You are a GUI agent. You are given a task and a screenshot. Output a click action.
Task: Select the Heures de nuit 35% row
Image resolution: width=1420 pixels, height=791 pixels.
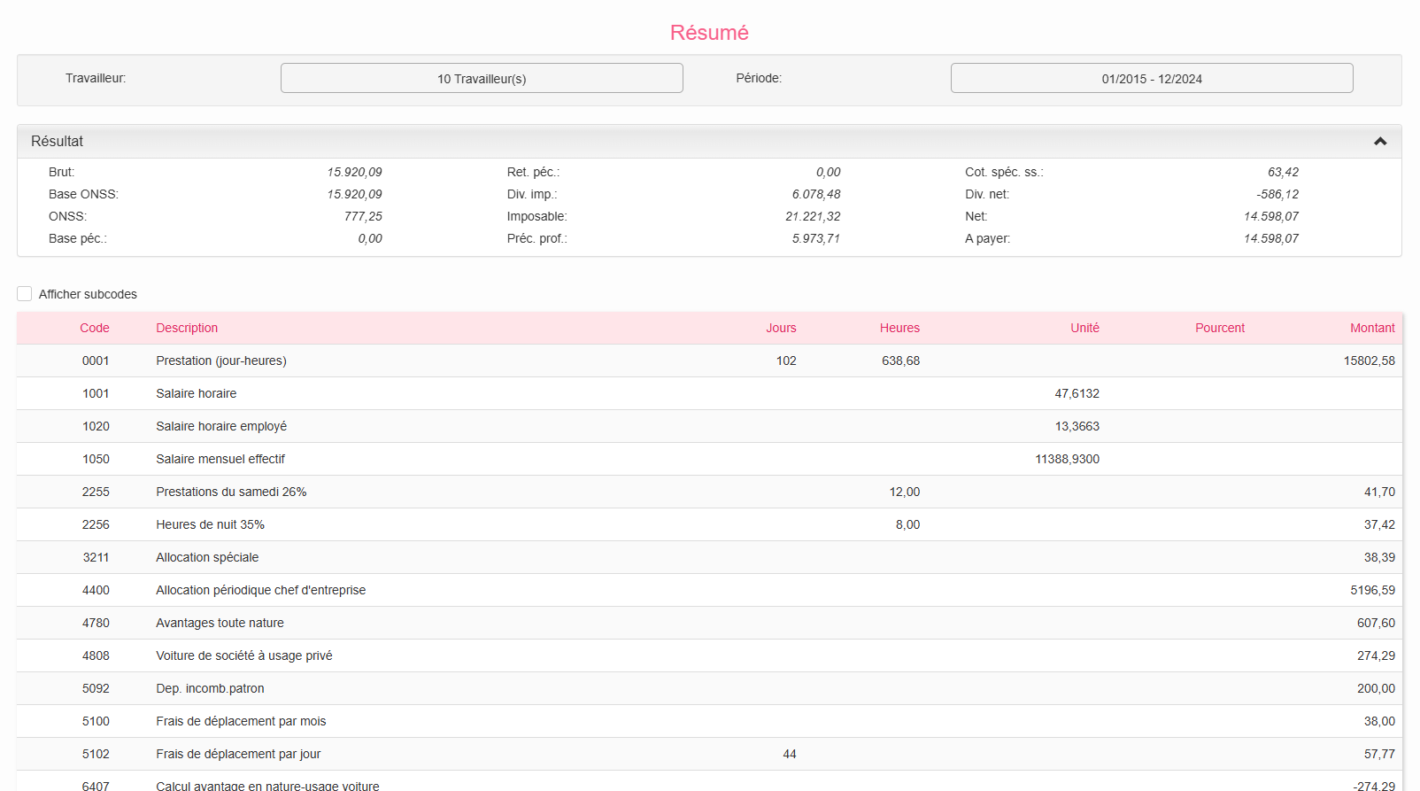point(211,524)
